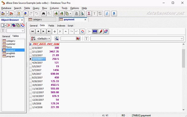Open the Help menu
The image size is (187, 117).
84,8
